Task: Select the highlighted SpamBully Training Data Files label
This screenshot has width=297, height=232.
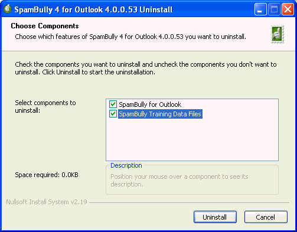Action: tap(160, 114)
